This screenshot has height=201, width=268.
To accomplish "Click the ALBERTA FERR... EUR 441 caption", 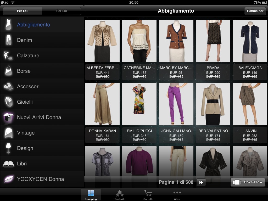I will [x=102, y=72].
